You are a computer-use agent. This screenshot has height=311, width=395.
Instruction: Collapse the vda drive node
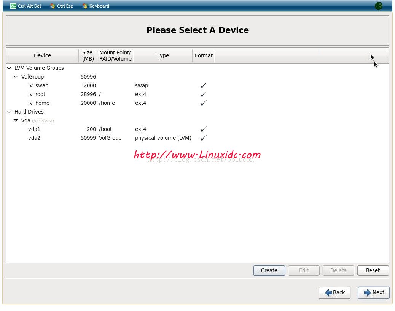click(16, 120)
